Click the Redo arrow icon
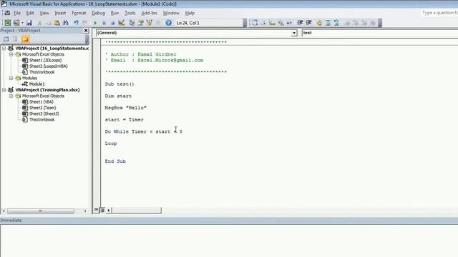This screenshot has width=458, height=257. point(84,23)
